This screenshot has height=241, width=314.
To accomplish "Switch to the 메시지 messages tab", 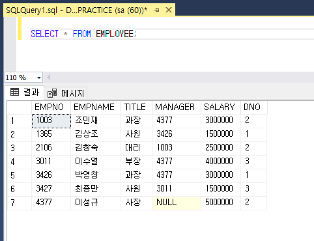I will click(x=66, y=93).
